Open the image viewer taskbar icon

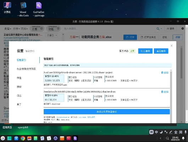29,138
